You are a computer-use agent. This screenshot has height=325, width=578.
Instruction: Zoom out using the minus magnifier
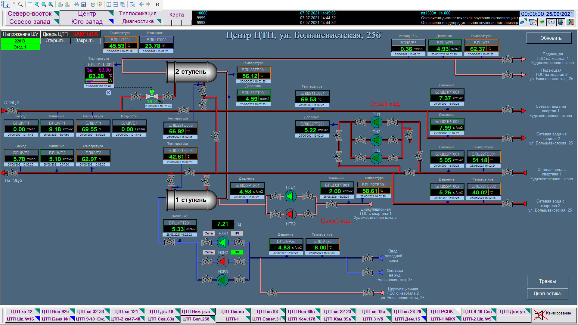coord(44,4)
